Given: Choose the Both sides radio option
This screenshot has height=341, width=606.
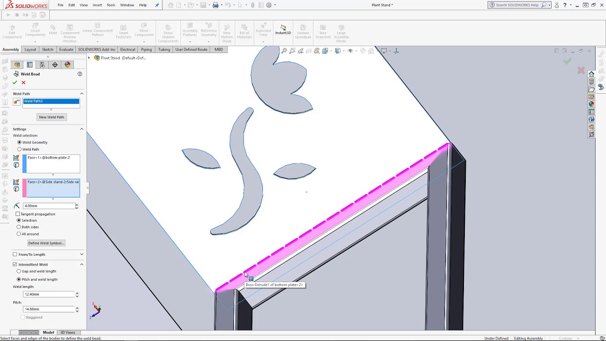Looking at the screenshot, I should pos(19,227).
